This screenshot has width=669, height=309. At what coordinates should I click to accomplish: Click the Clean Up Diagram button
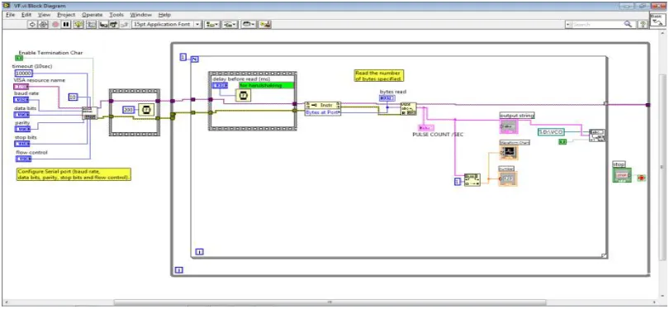tap(265, 24)
